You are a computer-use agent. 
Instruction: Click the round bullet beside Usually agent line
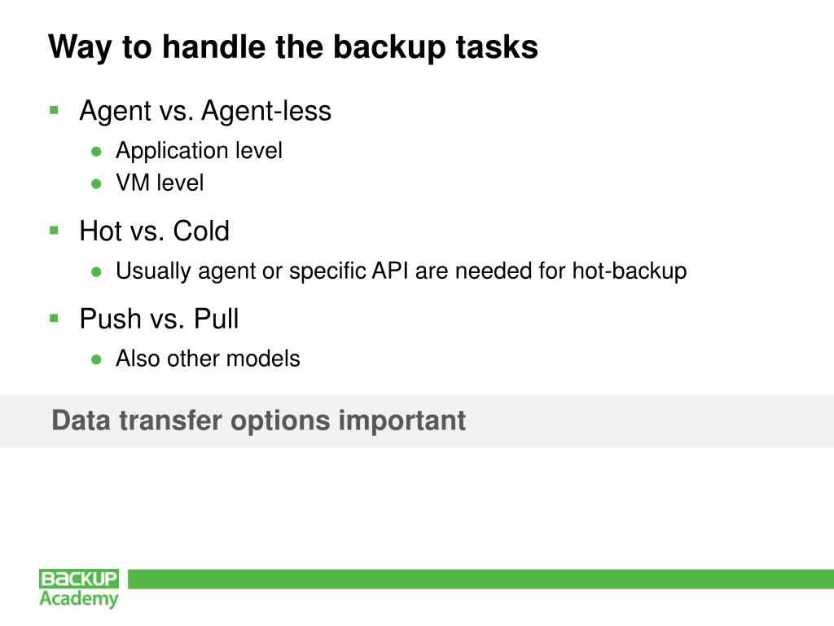[96, 271]
